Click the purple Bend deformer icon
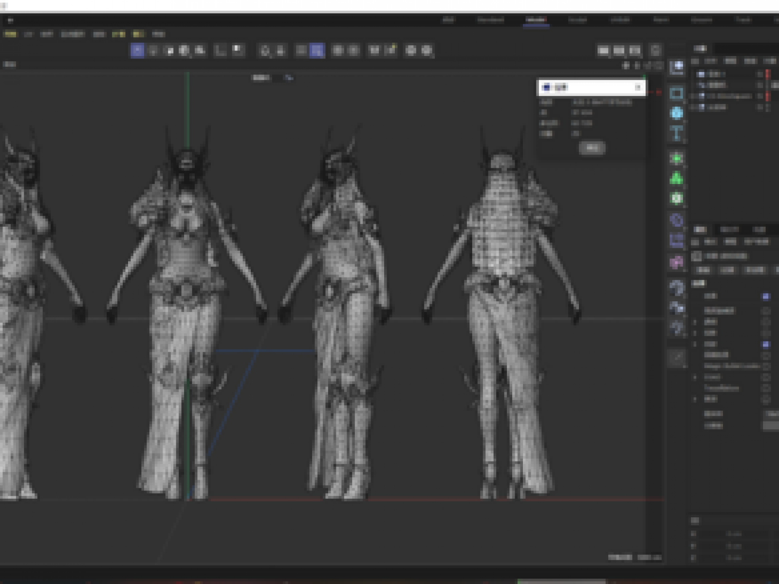The width and height of the screenshot is (779, 584). click(676, 220)
